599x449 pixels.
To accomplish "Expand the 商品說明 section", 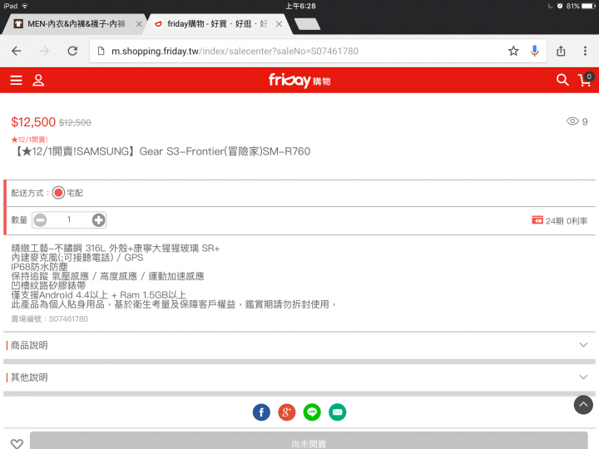I will click(x=299, y=345).
